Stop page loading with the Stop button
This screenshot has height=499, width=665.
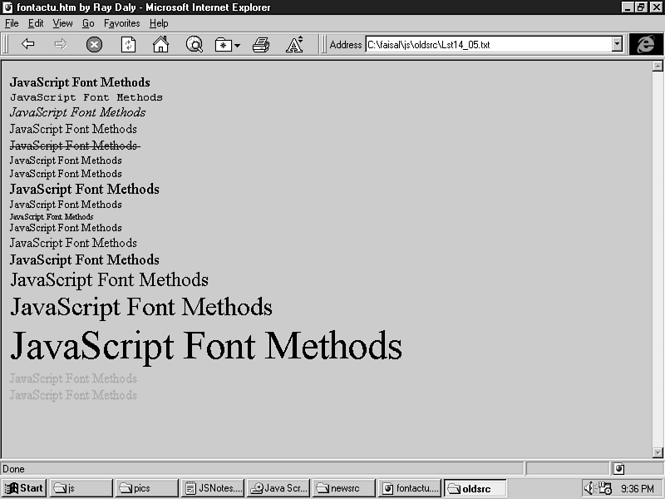pos(94,45)
